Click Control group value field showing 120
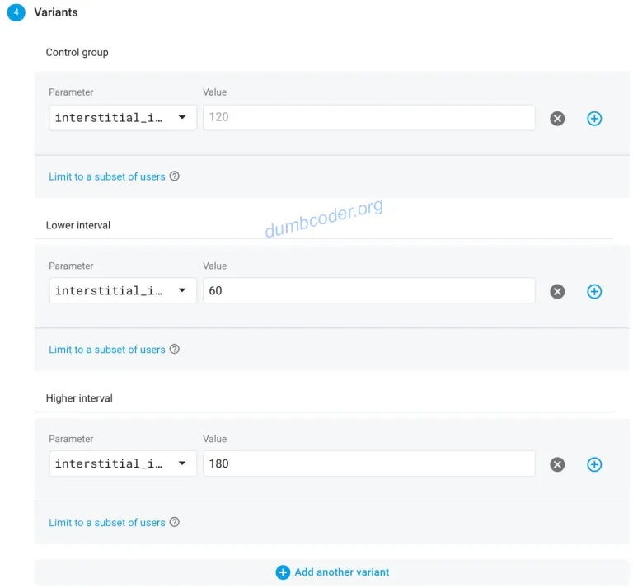The image size is (633, 588). coord(369,118)
